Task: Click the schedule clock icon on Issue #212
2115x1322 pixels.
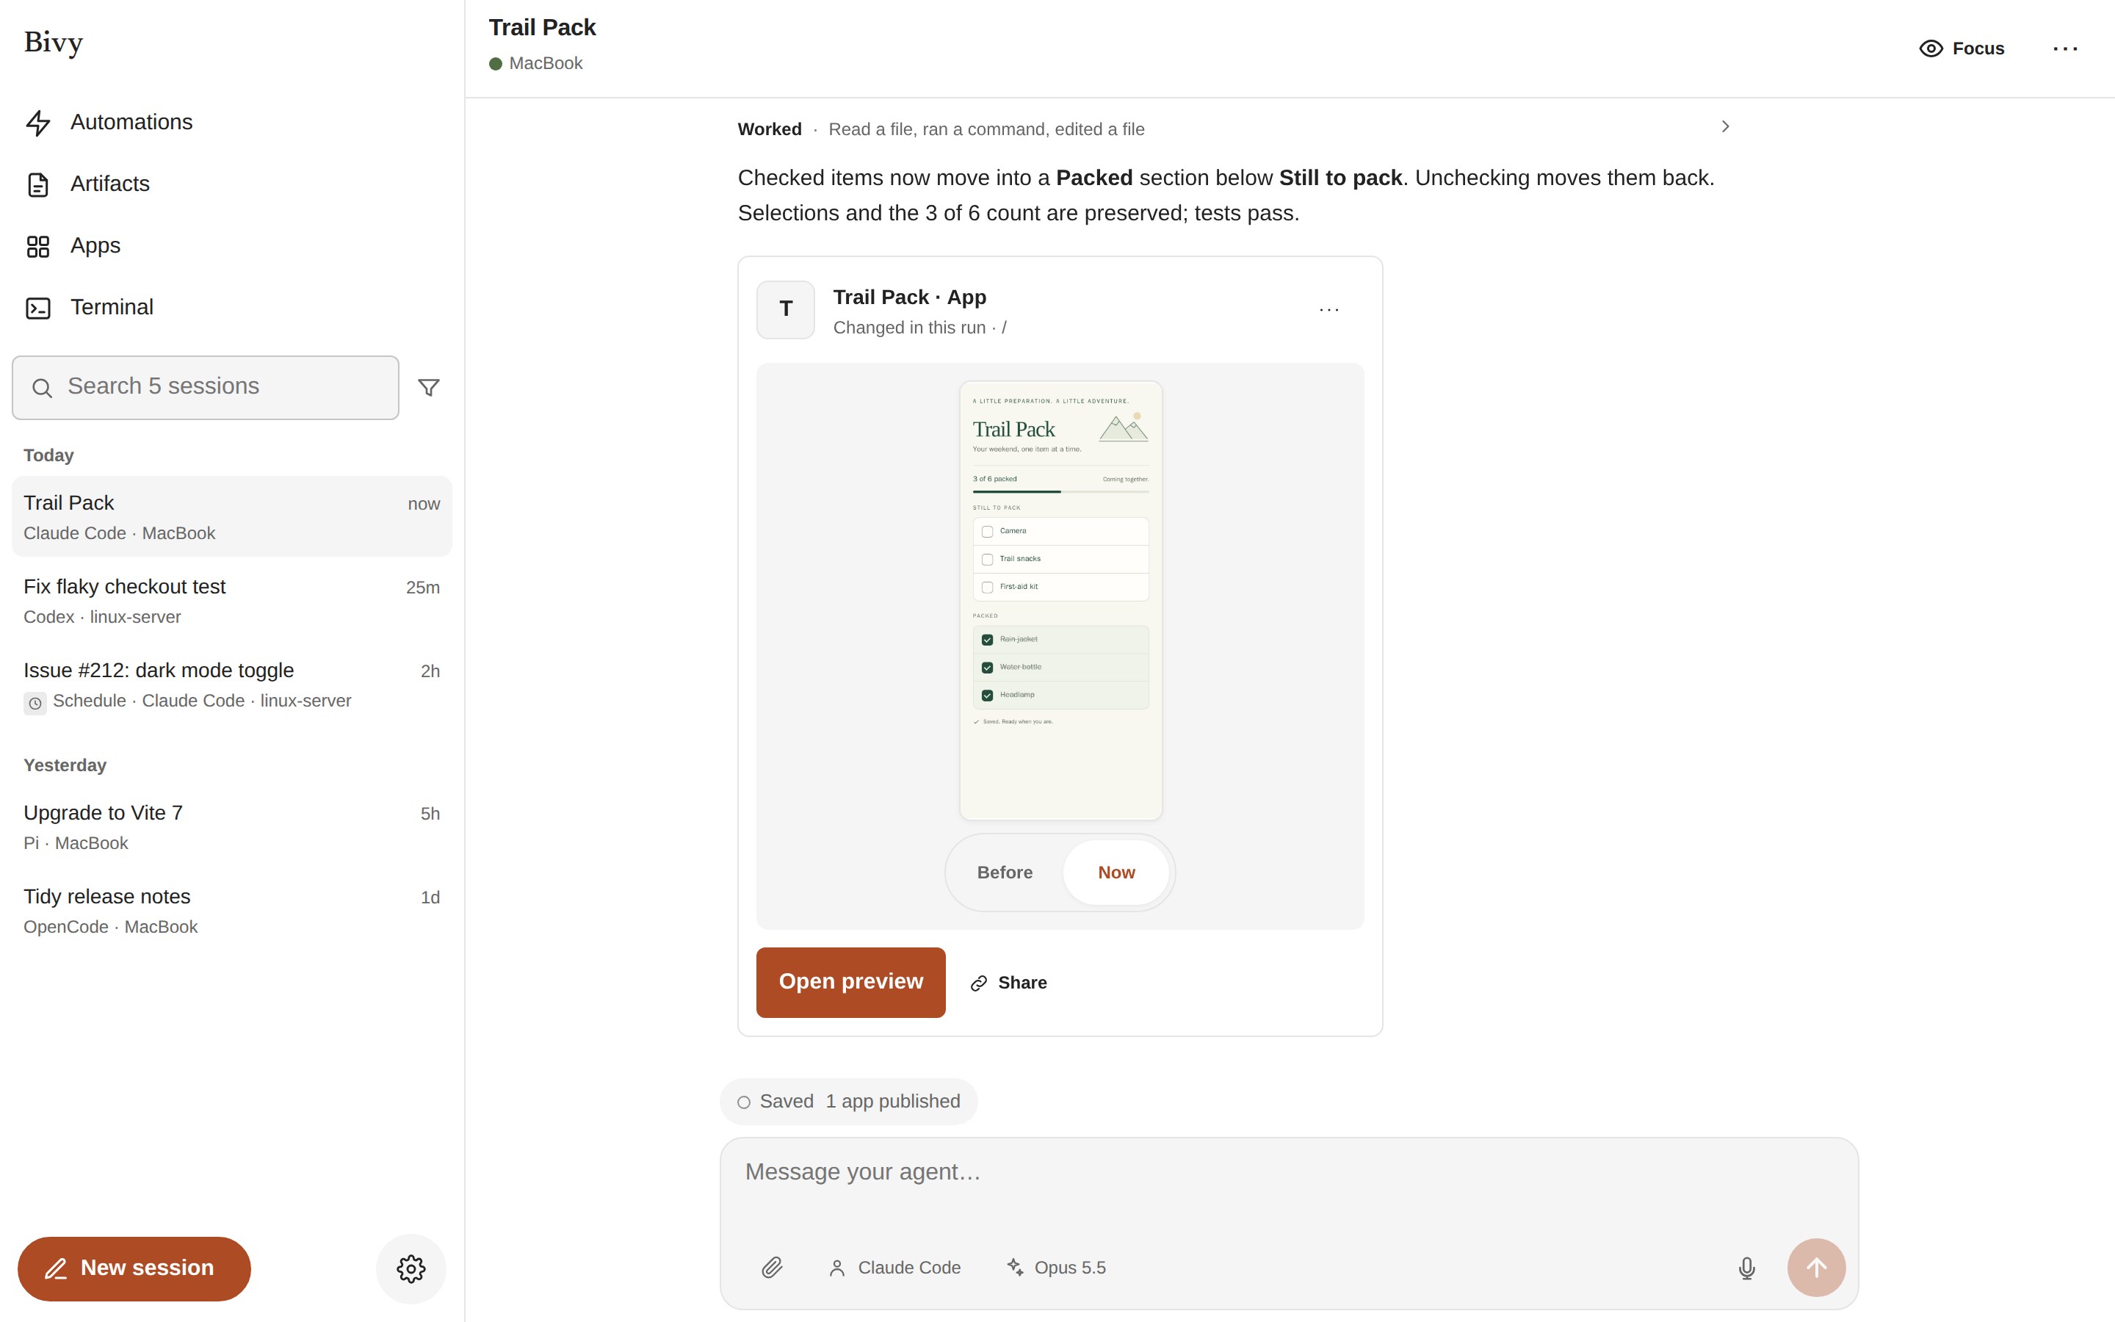Action: click(35, 703)
